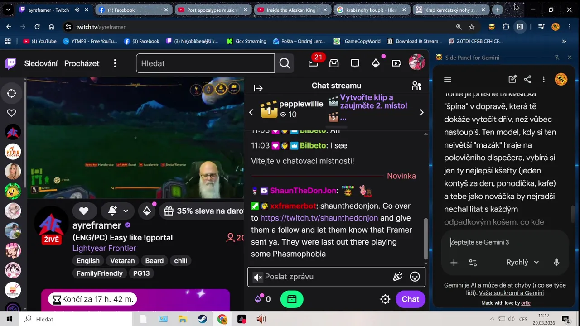Open Steam from the Windows taskbar
The image size is (580, 326).
pyautogui.click(x=203, y=319)
